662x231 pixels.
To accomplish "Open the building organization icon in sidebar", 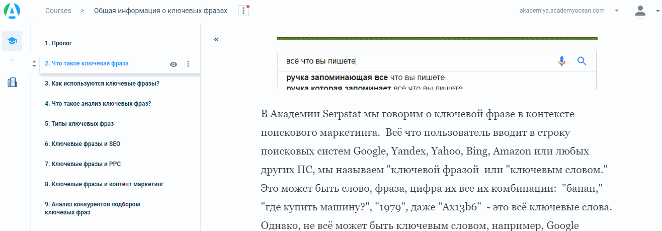I will tap(12, 83).
